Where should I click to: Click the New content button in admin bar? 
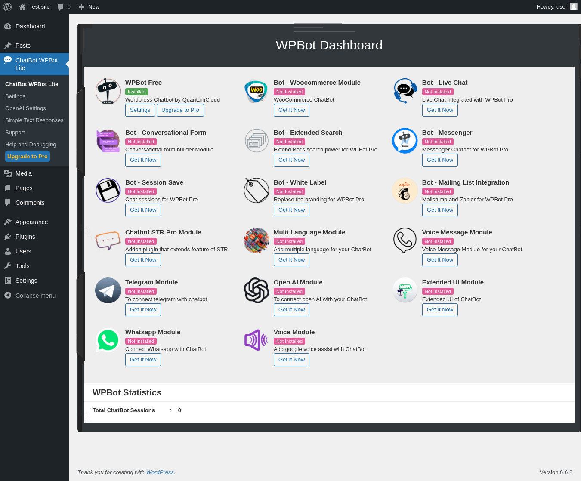coord(89,7)
